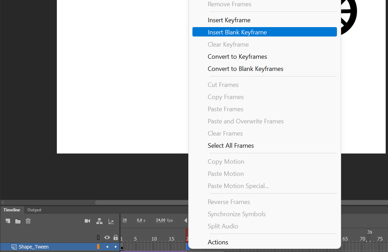This screenshot has width=388, height=252.
Task: Click Paste Frames menu entry
Action: pyautogui.click(x=265, y=109)
